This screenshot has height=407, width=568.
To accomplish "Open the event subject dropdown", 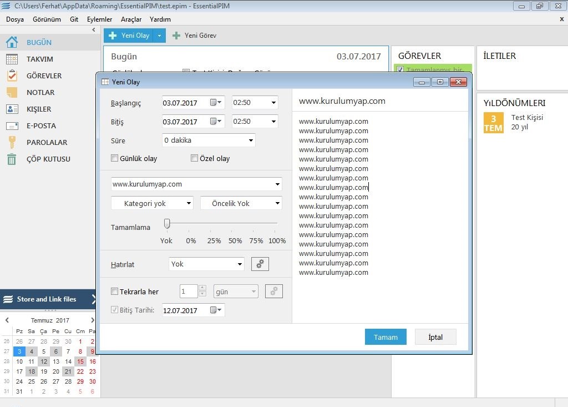I will point(277,184).
